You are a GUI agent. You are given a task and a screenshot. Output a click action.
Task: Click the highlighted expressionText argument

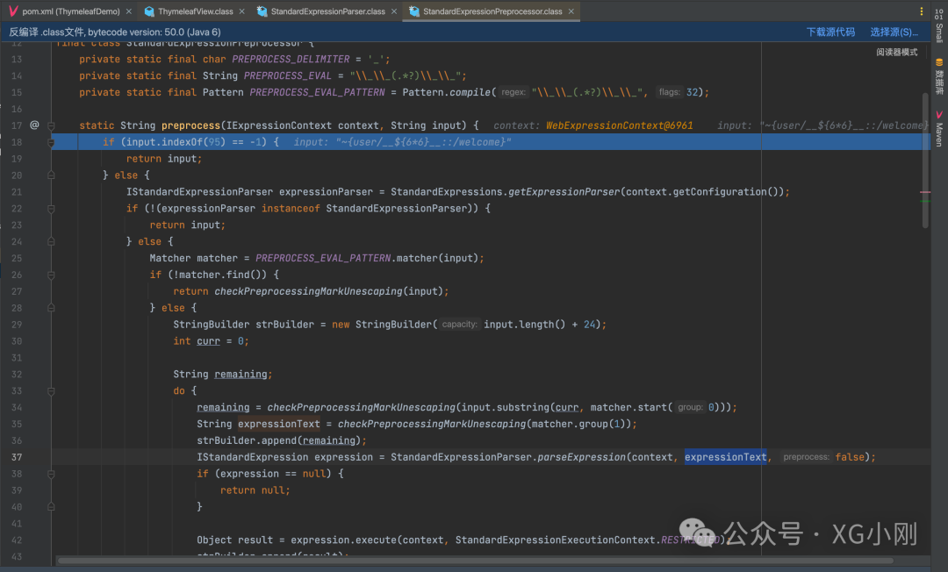coord(726,457)
